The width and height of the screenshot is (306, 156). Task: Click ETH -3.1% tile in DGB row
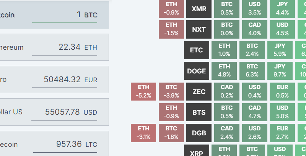(143, 133)
